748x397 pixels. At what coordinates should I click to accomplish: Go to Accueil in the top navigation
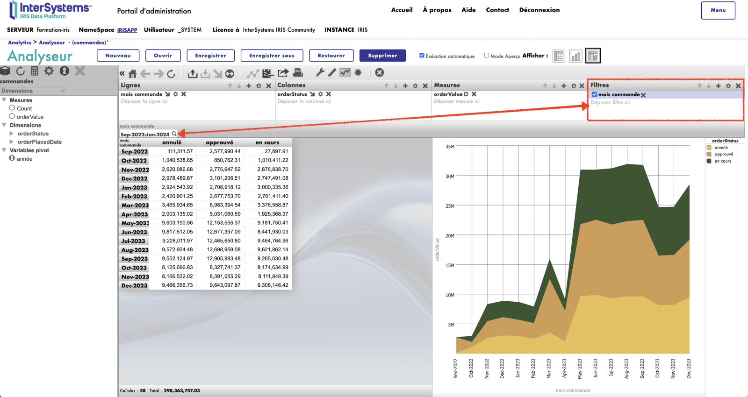[x=402, y=10]
